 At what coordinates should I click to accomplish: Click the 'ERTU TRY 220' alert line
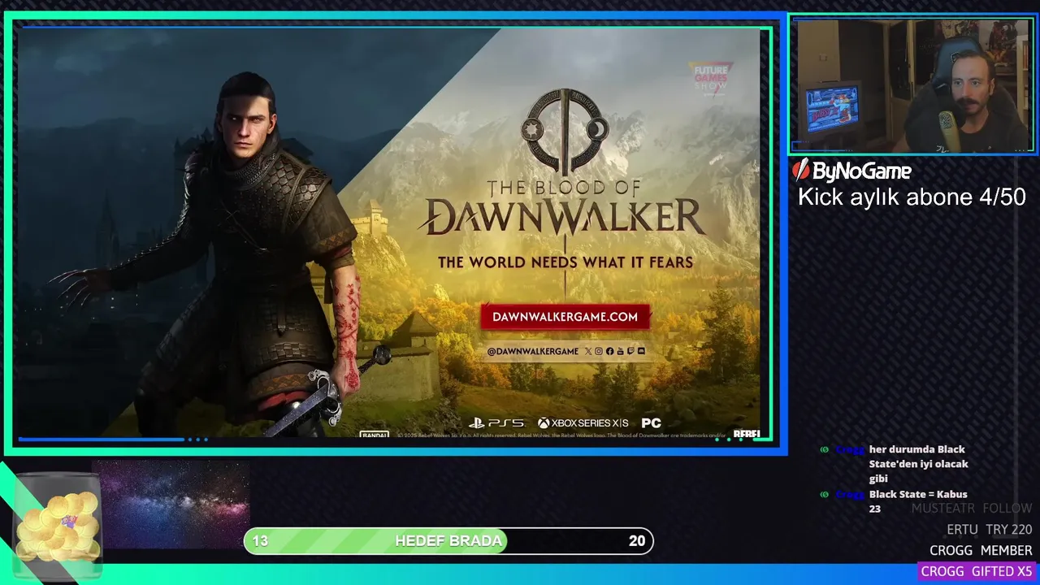pyautogui.click(x=989, y=529)
